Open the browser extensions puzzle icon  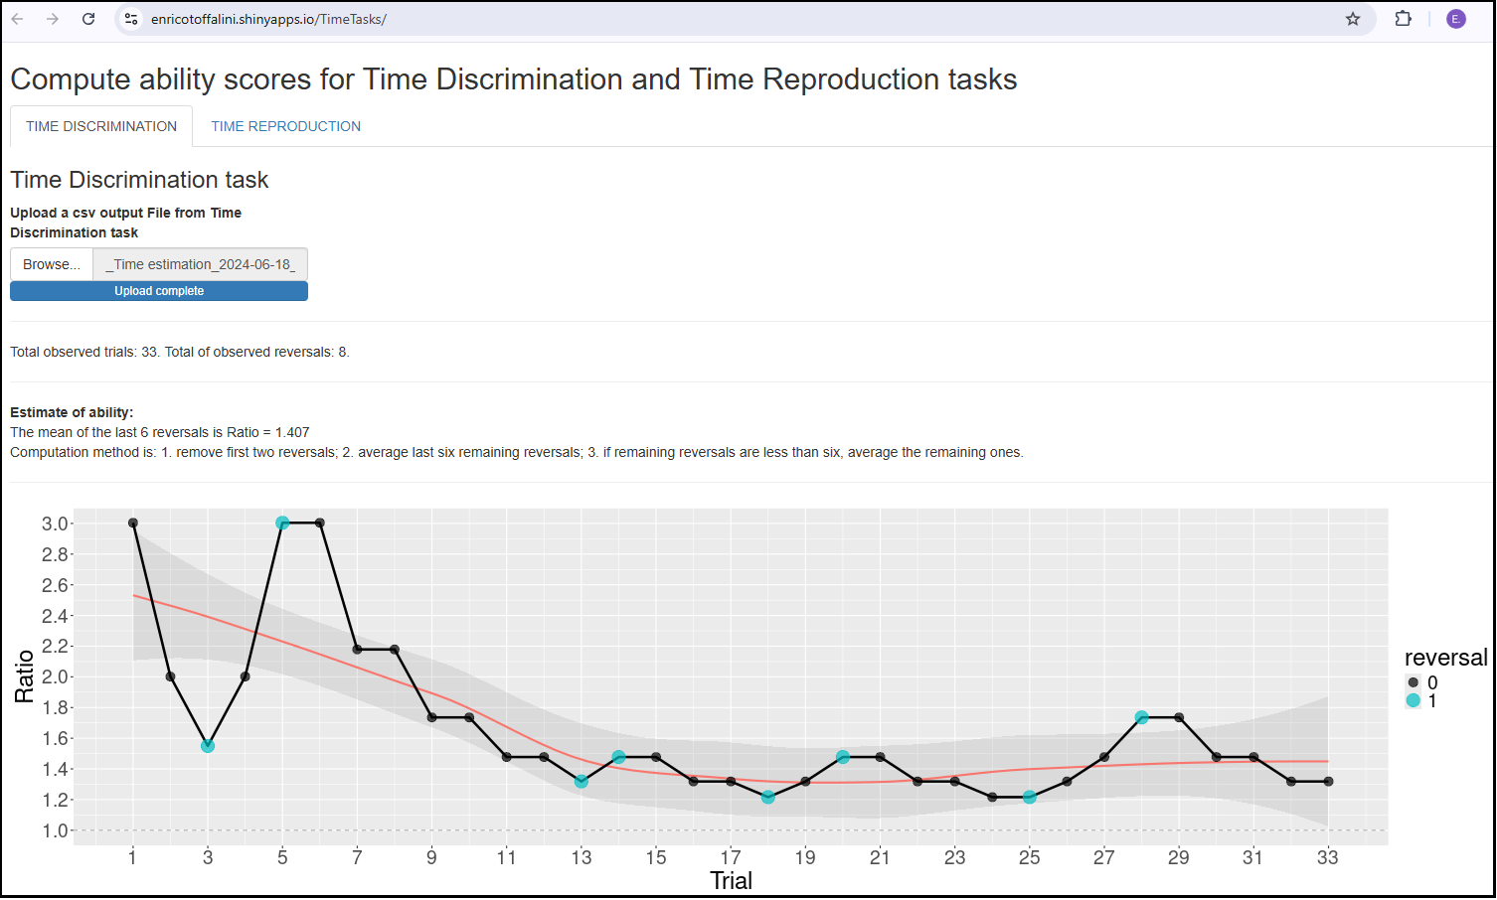point(1403,19)
